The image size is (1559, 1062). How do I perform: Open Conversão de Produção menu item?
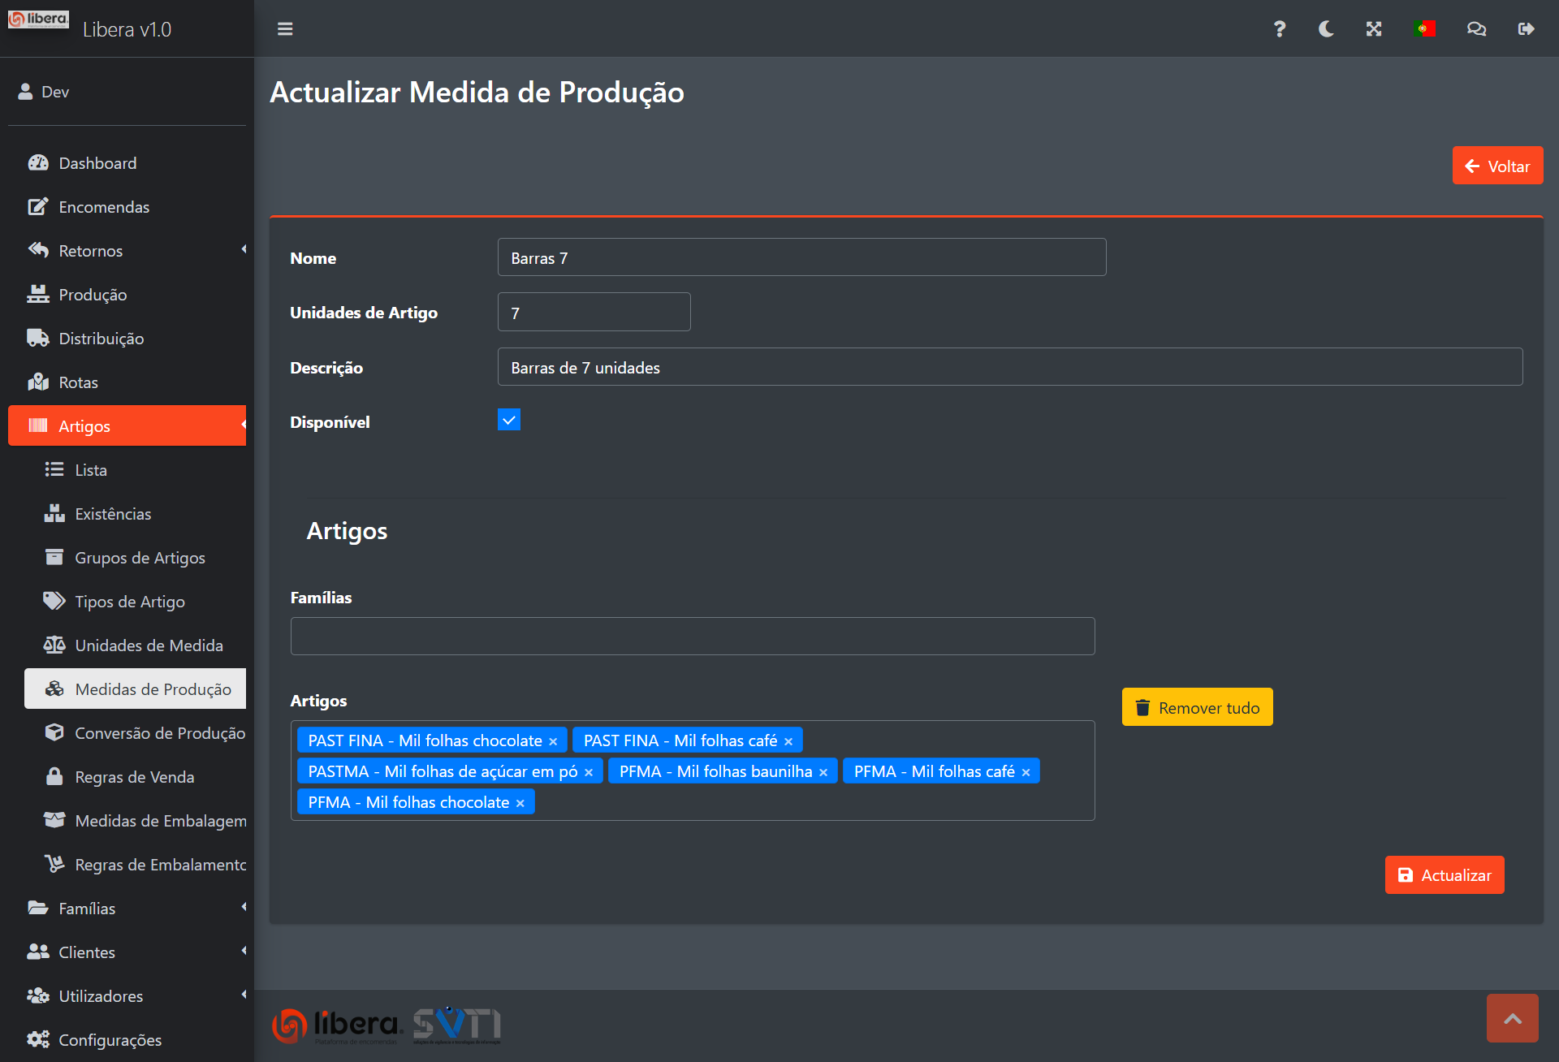tap(159, 733)
